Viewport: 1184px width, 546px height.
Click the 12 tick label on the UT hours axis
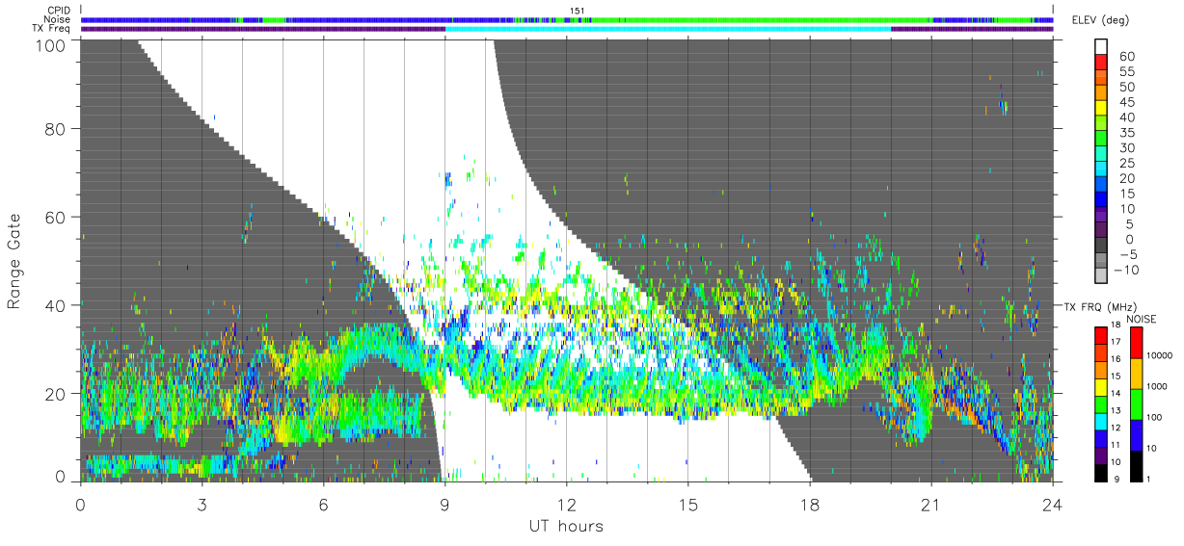pyautogui.click(x=567, y=505)
